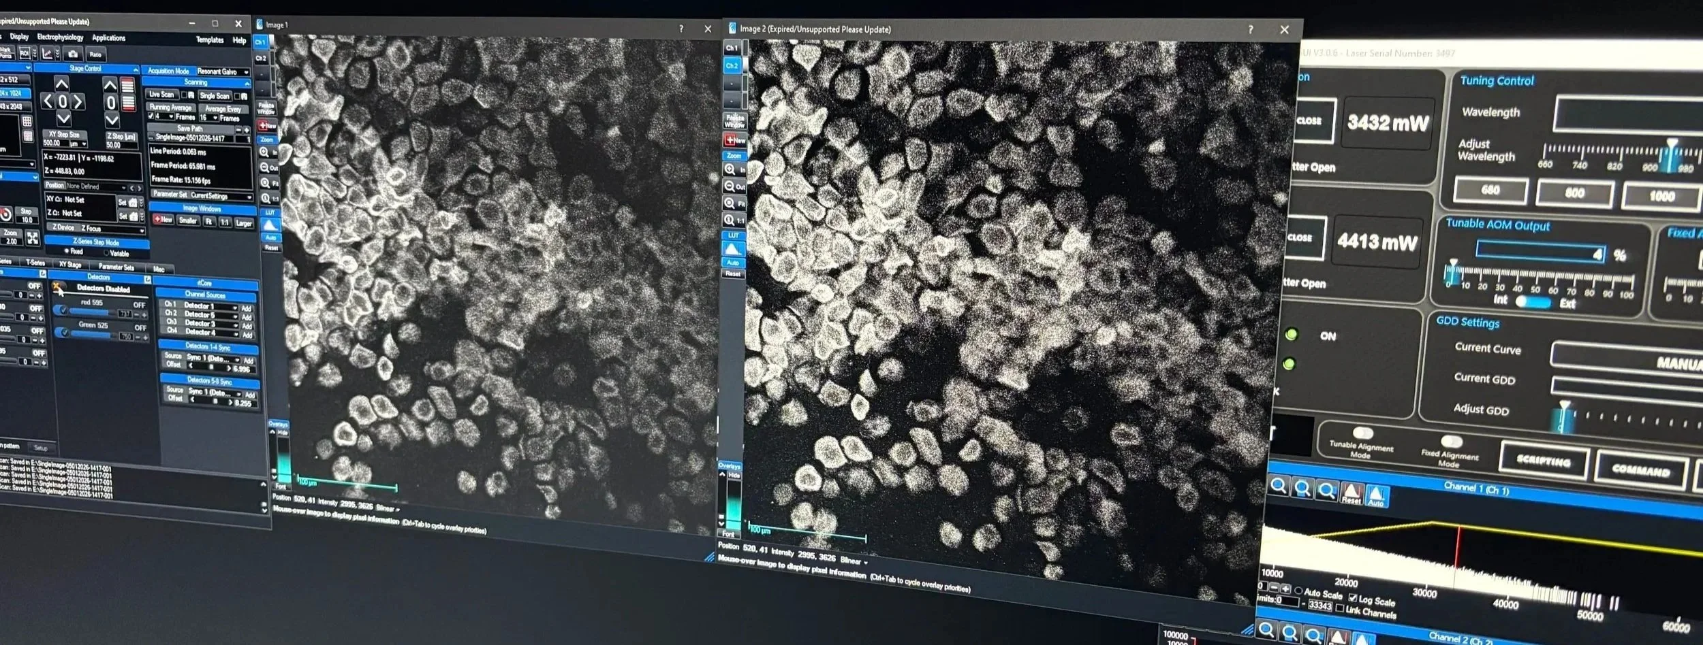Open Z Device Z Focus dropdown
Viewport: 1703px width, 645px height.
tap(112, 229)
